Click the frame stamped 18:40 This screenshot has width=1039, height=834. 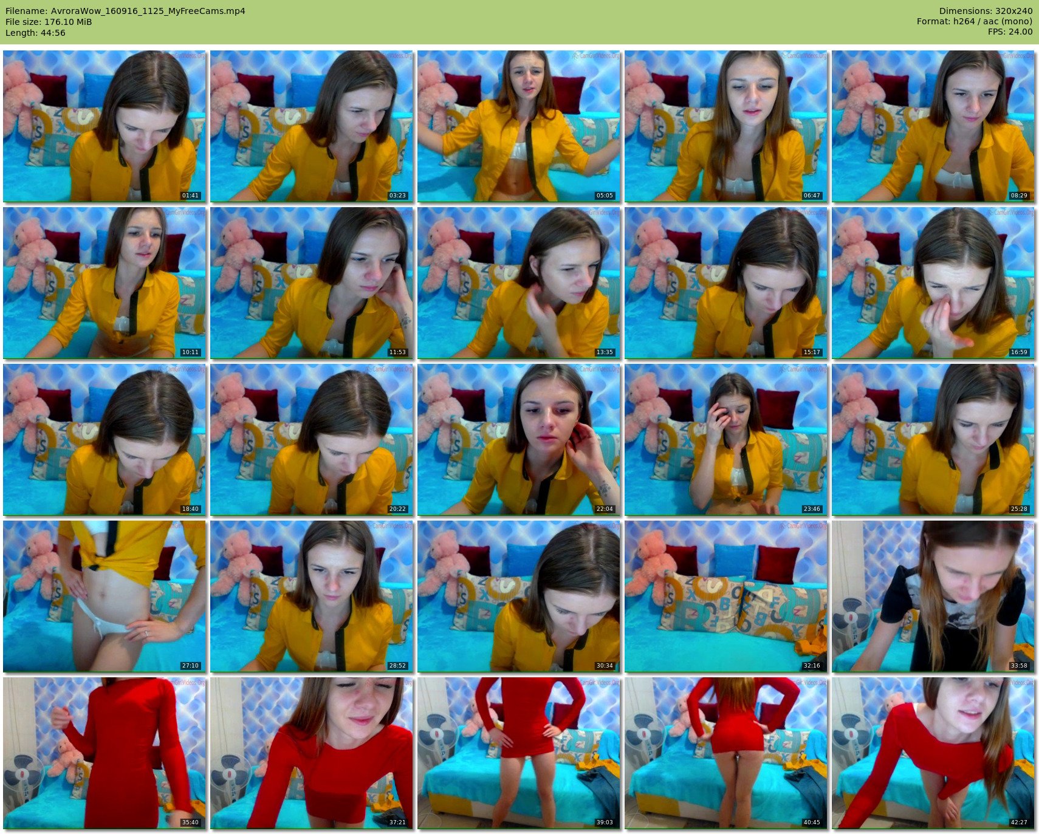tap(105, 440)
